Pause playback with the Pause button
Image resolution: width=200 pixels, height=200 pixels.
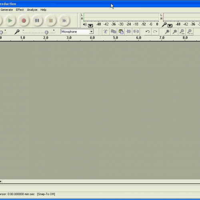click(37, 21)
